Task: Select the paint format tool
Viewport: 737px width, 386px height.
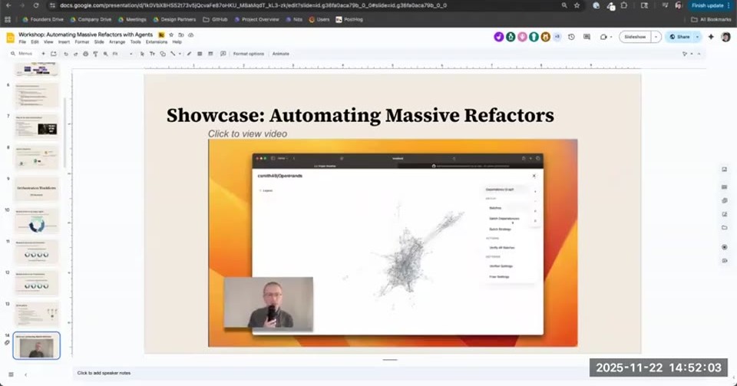Action: point(95,54)
